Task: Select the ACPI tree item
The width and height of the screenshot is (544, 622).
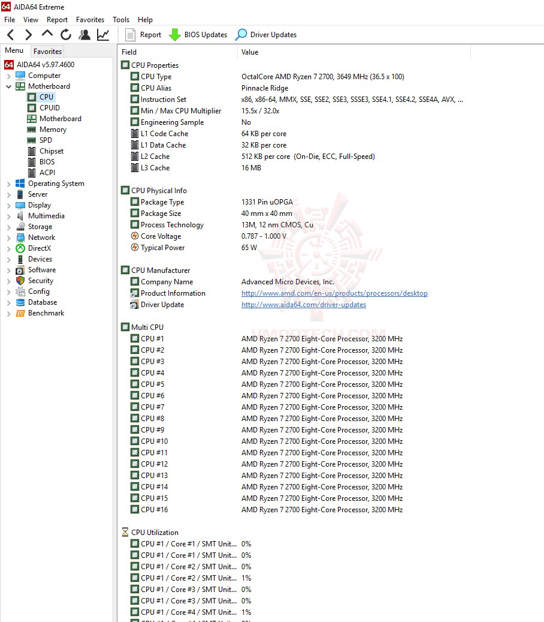Action: [x=47, y=173]
